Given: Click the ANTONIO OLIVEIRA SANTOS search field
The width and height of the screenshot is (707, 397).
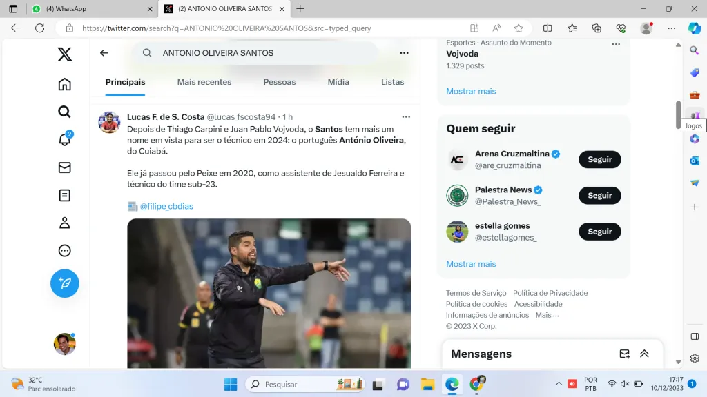Looking at the screenshot, I should click(262, 53).
